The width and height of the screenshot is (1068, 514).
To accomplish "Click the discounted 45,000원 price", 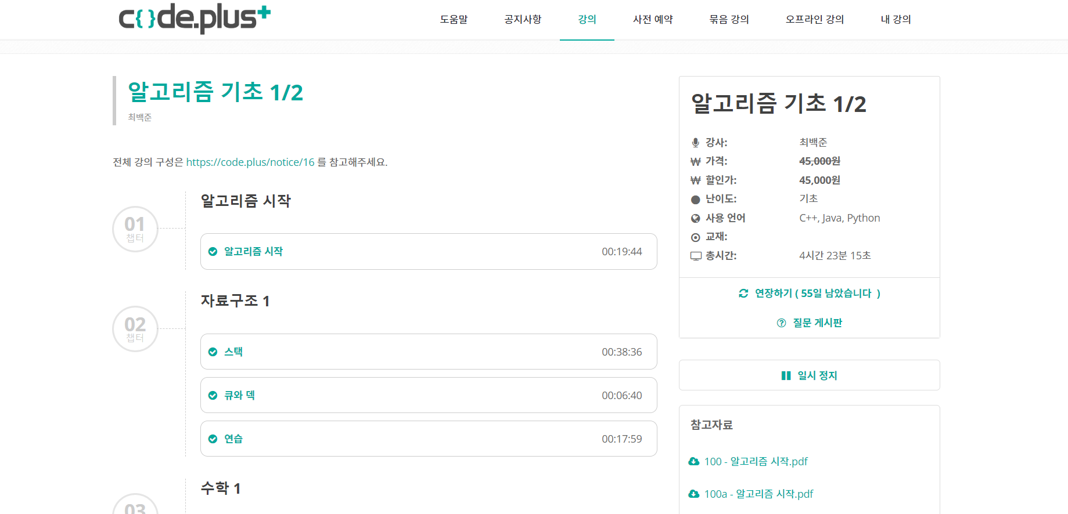I will coord(819,180).
